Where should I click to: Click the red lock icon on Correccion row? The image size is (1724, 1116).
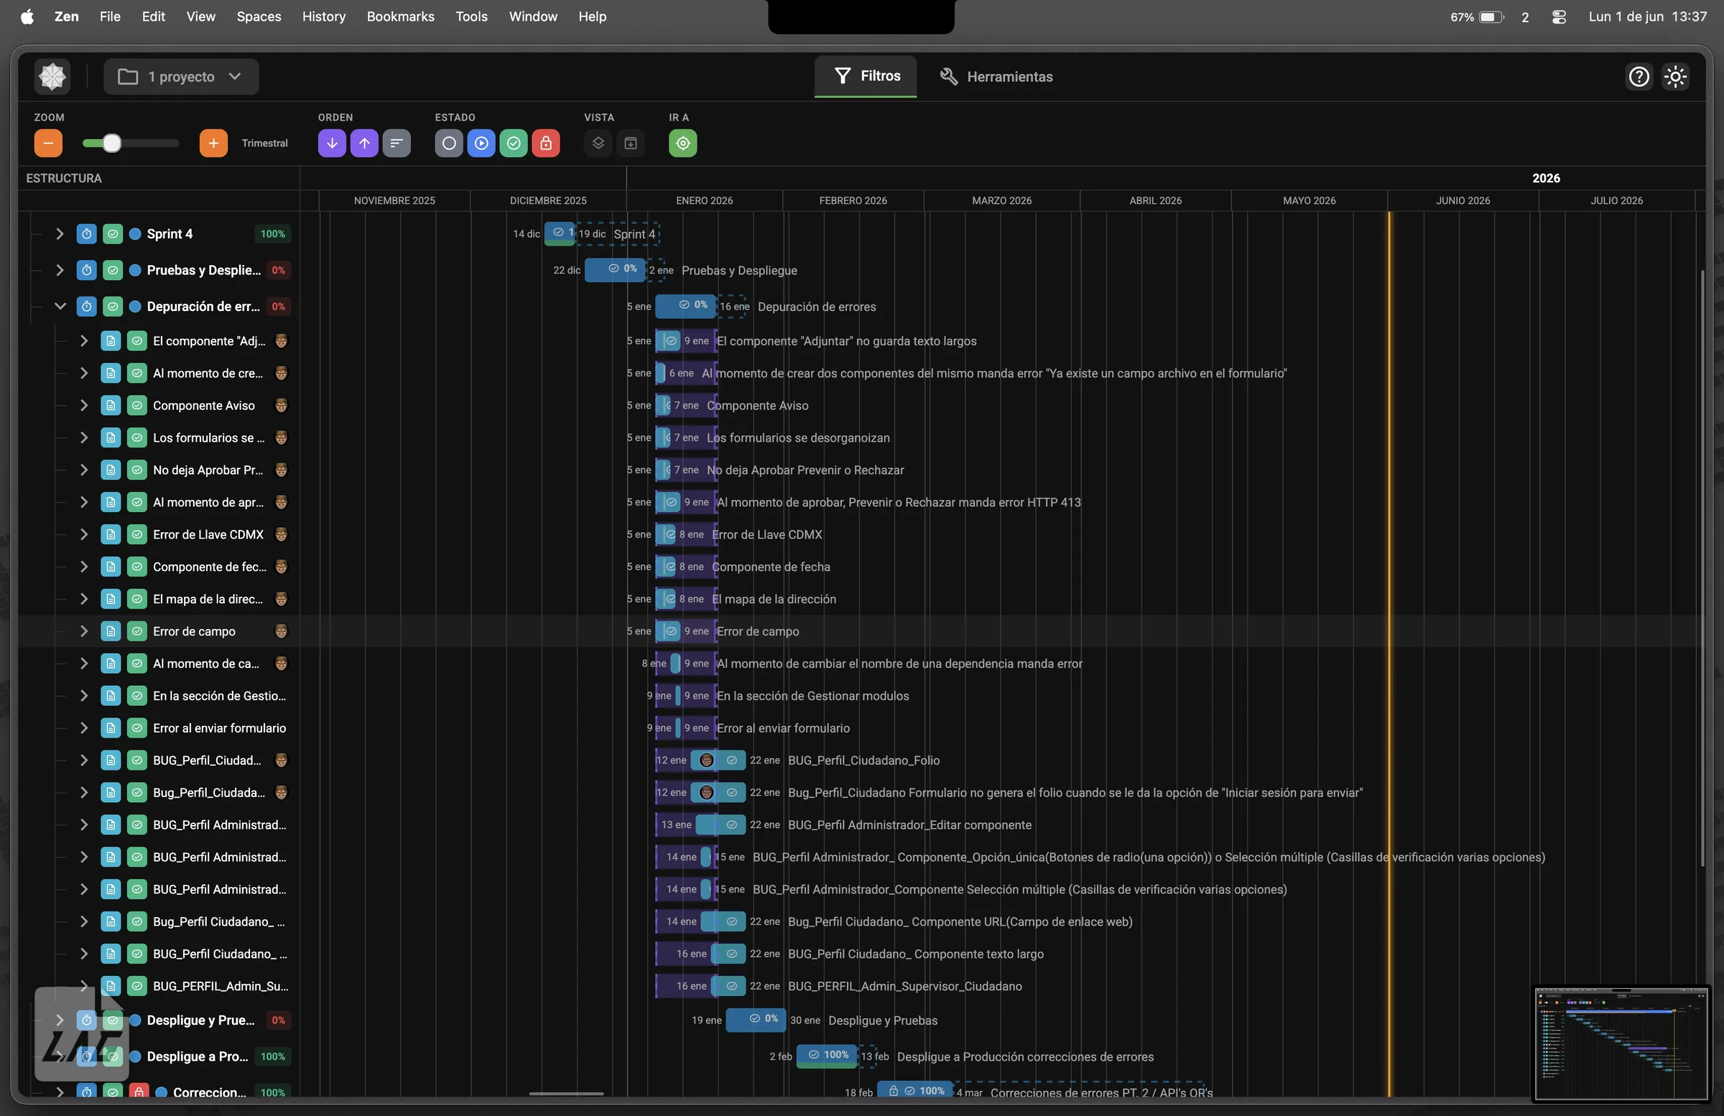(139, 1092)
